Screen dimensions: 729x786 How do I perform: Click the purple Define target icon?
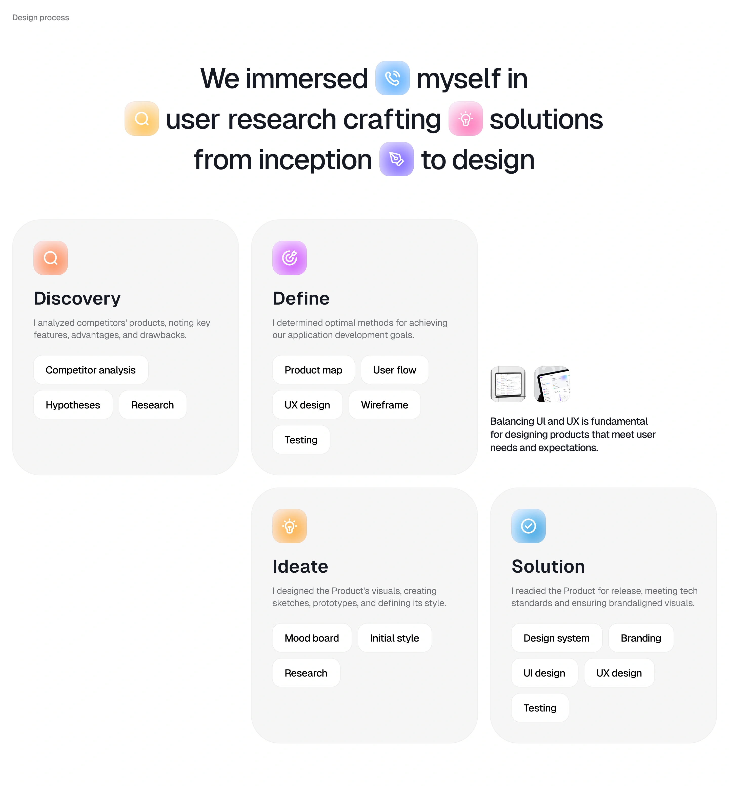pyautogui.click(x=289, y=258)
